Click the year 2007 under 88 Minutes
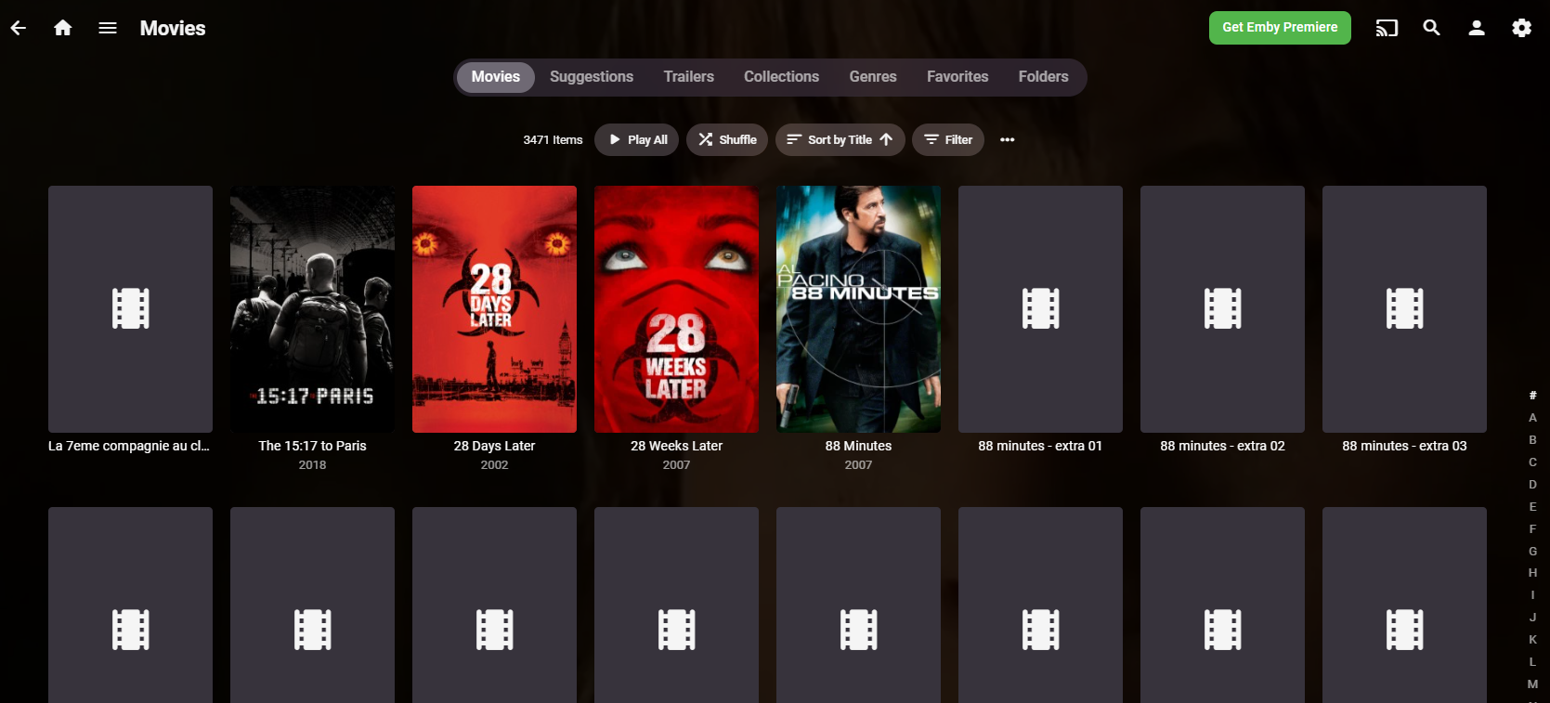Screen dimensions: 1550x703 858,465
